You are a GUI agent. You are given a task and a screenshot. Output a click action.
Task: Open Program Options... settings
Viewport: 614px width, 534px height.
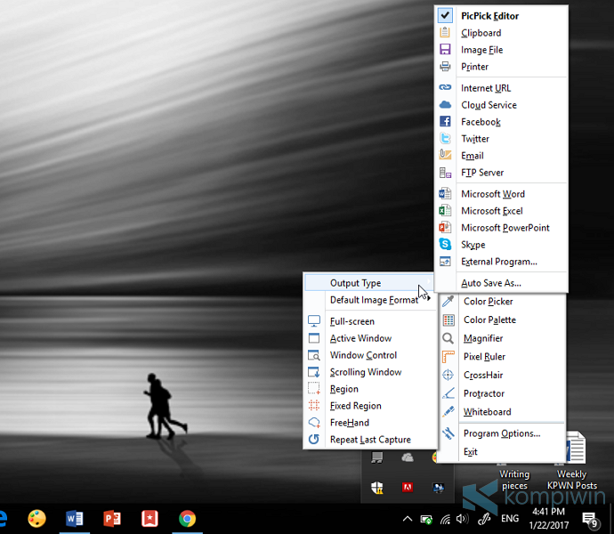pos(503,433)
